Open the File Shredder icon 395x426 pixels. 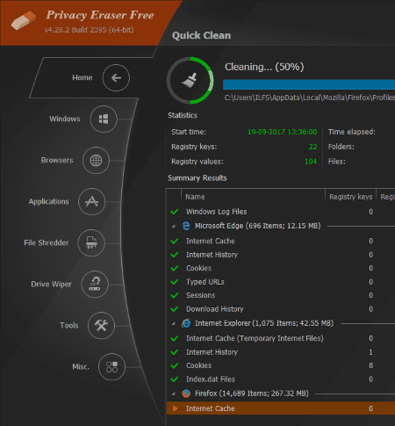[x=91, y=243]
